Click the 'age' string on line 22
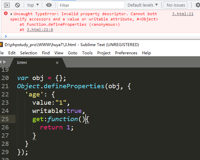Image resolution: width=200 pixels, height=160 pixels. (x=34, y=94)
